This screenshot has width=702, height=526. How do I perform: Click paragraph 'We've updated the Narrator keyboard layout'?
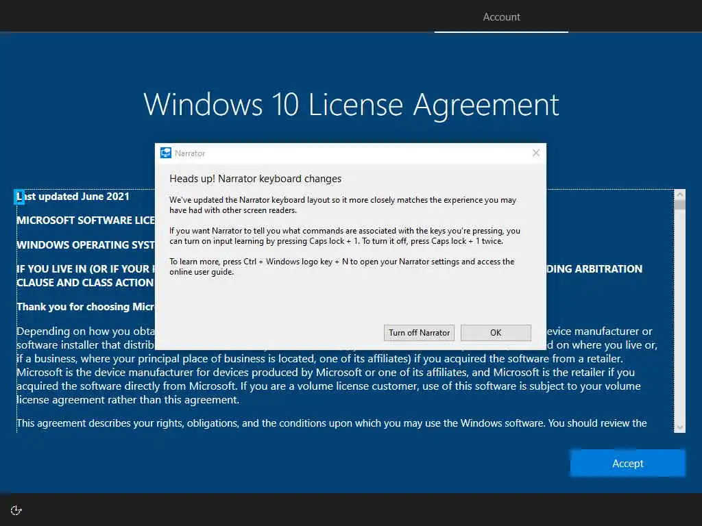(x=343, y=205)
